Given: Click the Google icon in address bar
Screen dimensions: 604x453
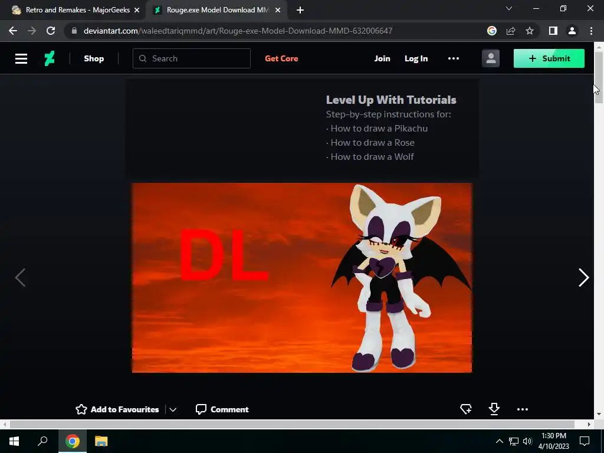Looking at the screenshot, I should [x=492, y=31].
